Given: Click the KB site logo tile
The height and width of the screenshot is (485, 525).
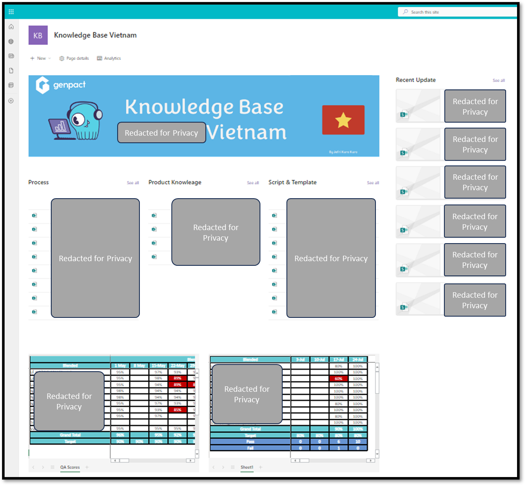Looking at the screenshot, I should point(38,35).
